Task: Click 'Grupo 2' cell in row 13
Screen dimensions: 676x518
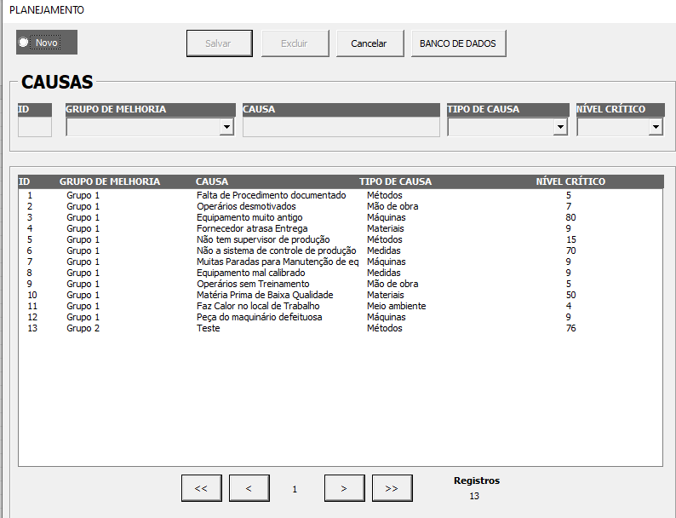Action: pos(83,328)
